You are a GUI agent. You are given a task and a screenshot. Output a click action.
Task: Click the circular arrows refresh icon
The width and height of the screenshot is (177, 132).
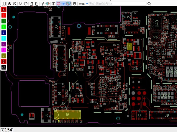(25, 4)
